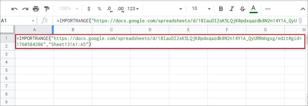
Task: Toggle strikethrough formatting
Action: [243, 9]
